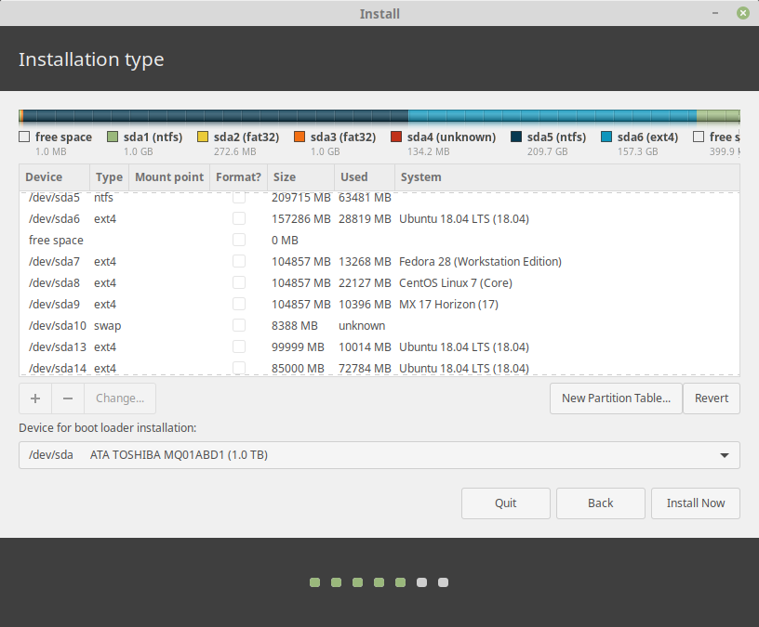Quit the installer
The width and height of the screenshot is (759, 627).
[x=505, y=503]
